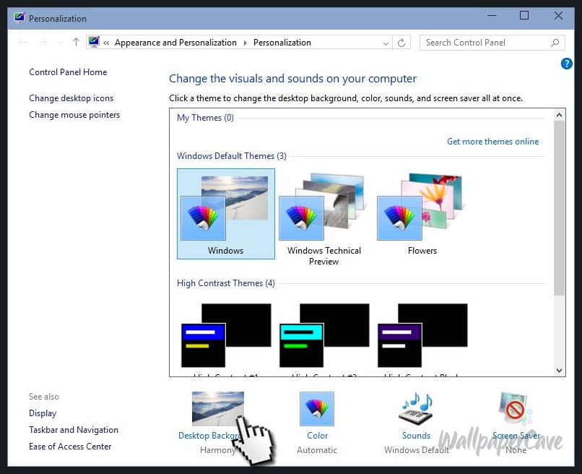The image size is (582, 474).
Task: Click the search magnifier icon
Action: click(x=555, y=43)
